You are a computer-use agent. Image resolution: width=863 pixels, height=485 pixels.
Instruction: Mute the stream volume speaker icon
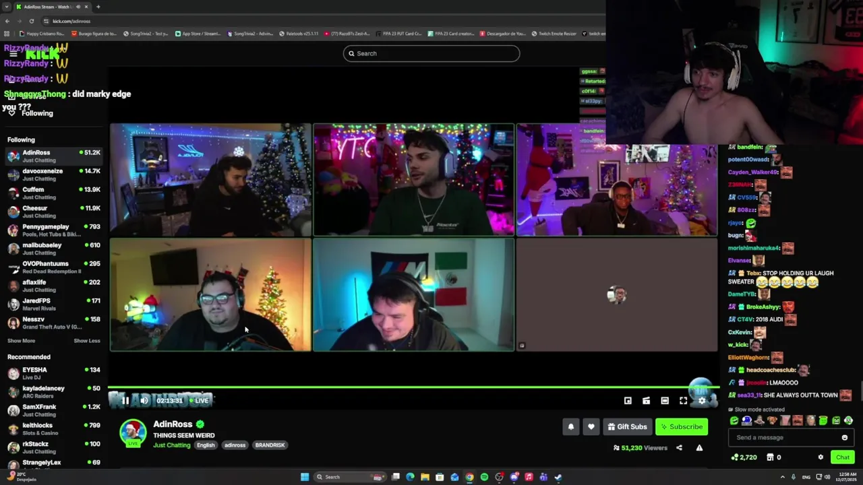(x=144, y=401)
